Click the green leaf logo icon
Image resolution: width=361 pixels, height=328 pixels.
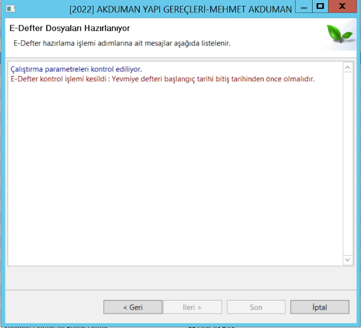point(339,35)
